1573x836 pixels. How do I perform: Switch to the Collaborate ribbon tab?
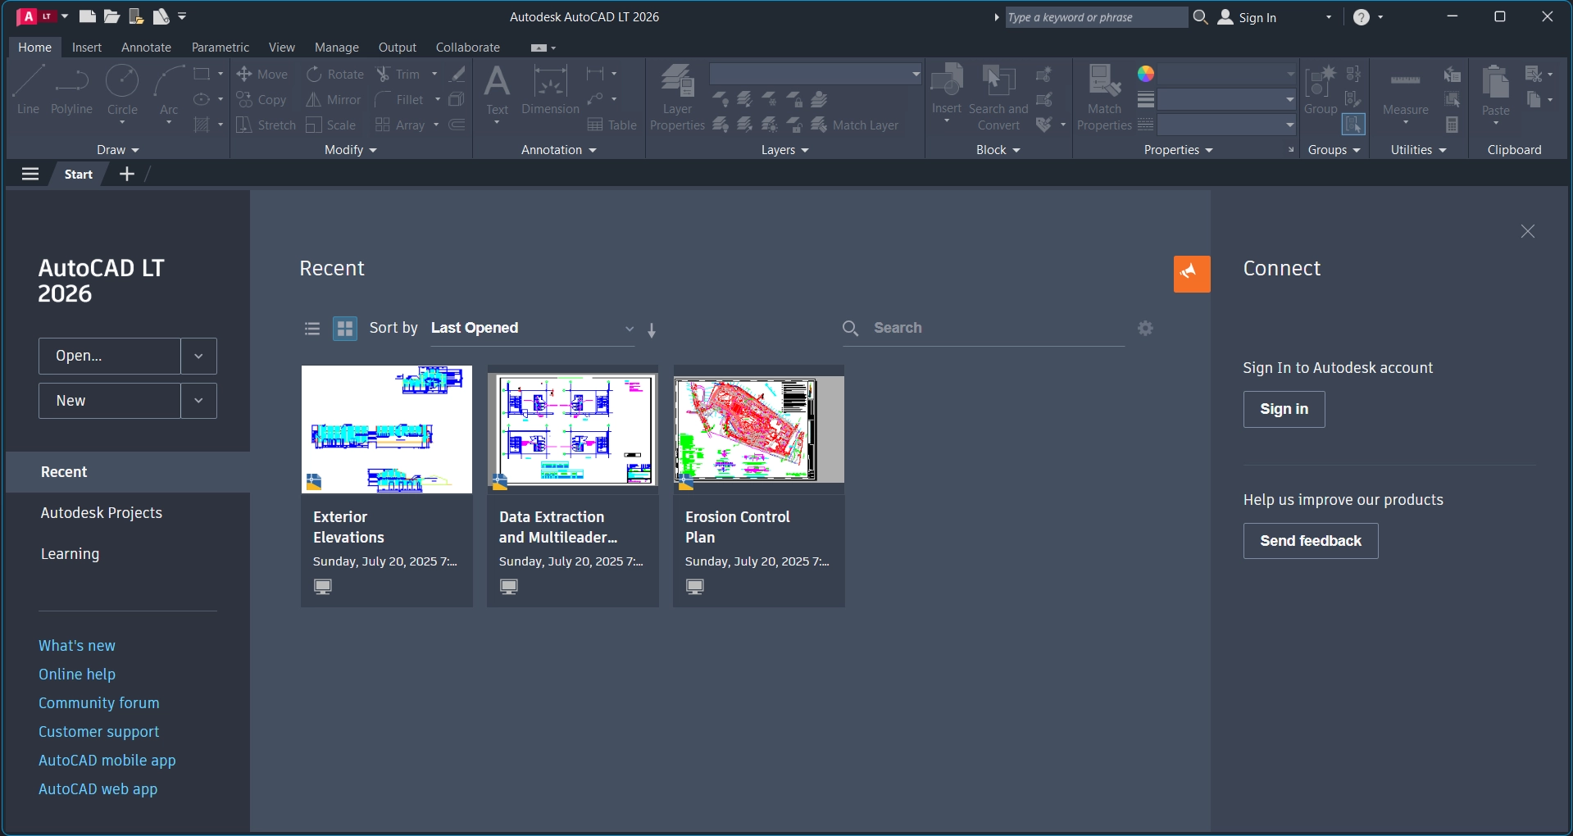467,48
